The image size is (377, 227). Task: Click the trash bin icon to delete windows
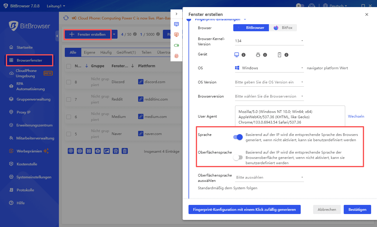125,151
